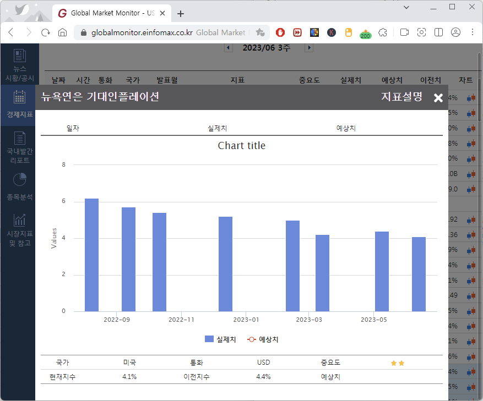This screenshot has height=401, width=483.
Task: Click the page vertical scrollbar
Action: click(480, 86)
